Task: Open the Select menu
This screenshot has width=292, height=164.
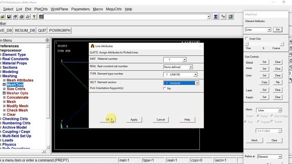Action: click(x=8, y=9)
